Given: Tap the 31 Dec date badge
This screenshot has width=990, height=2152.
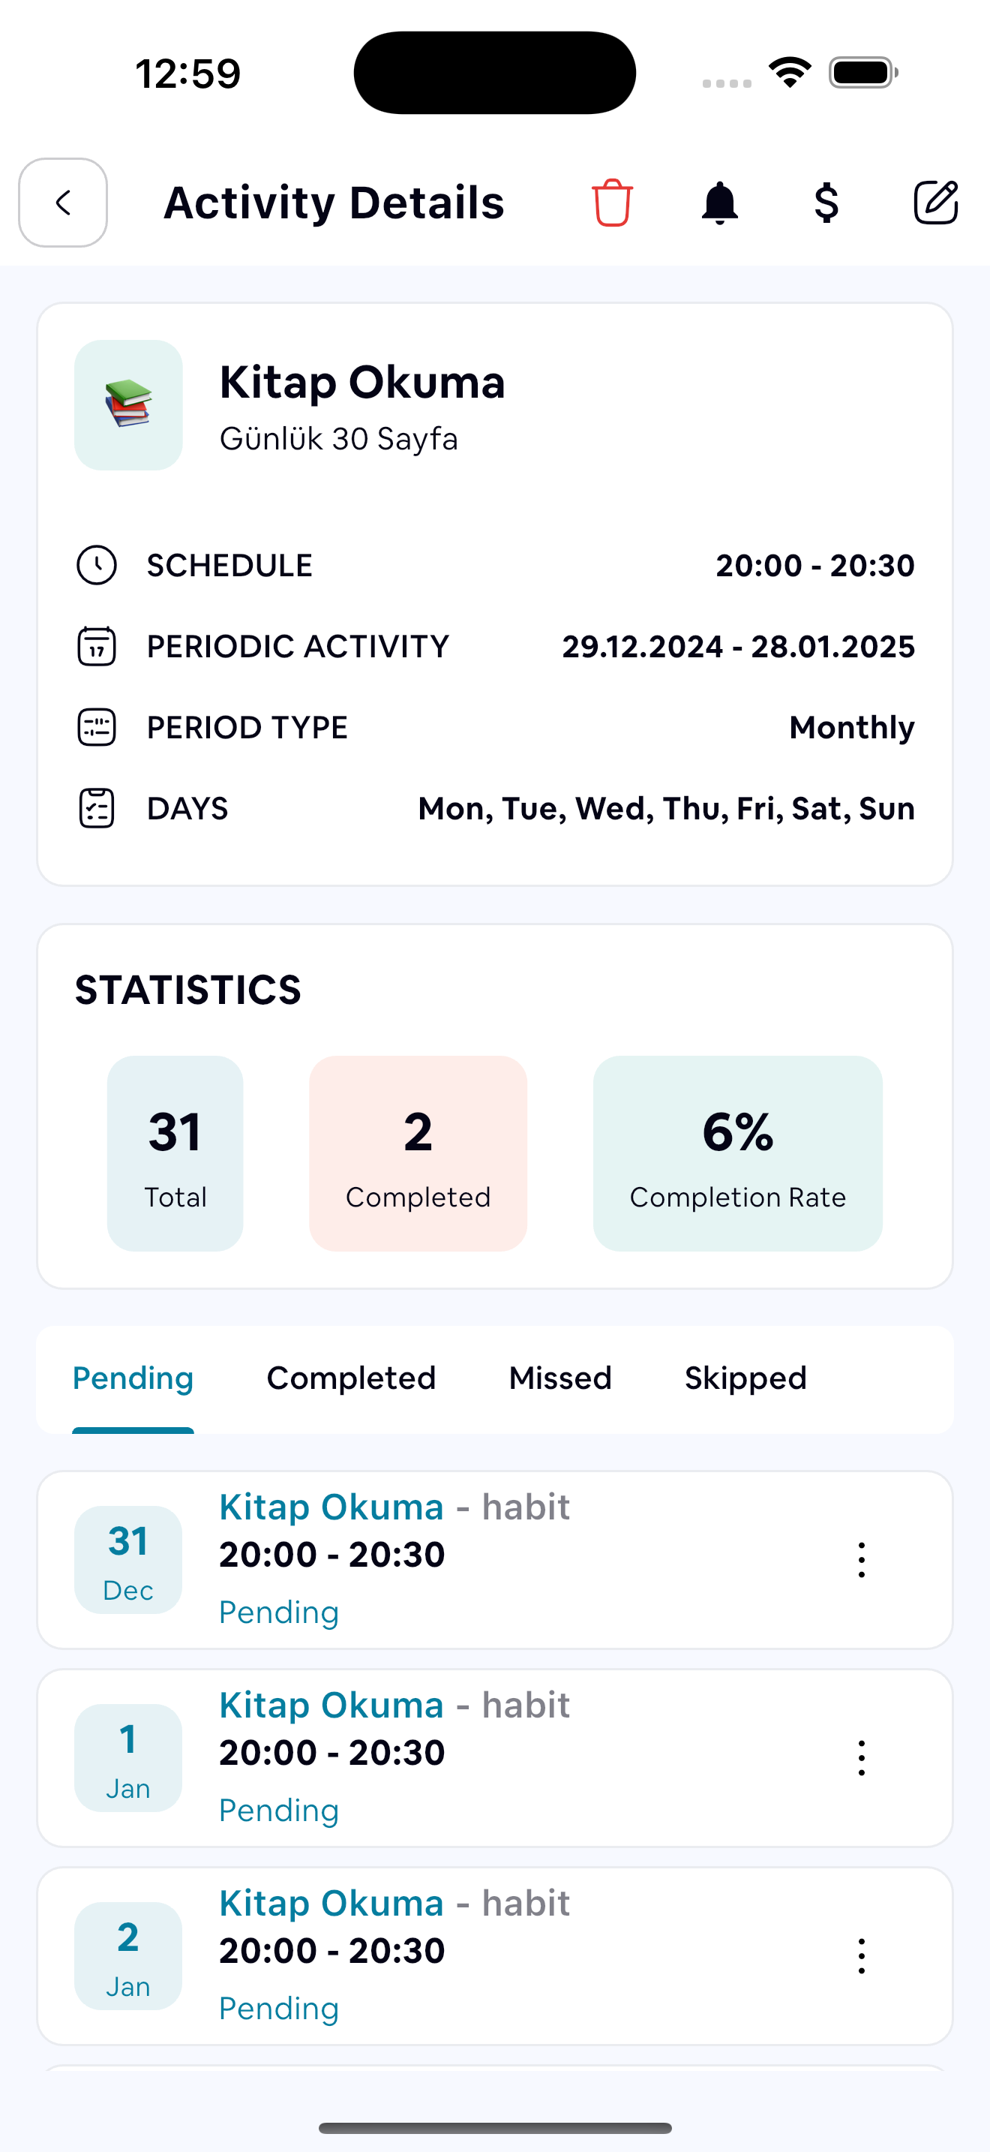Looking at the screenshot, I should click(x=128, y=1560).
